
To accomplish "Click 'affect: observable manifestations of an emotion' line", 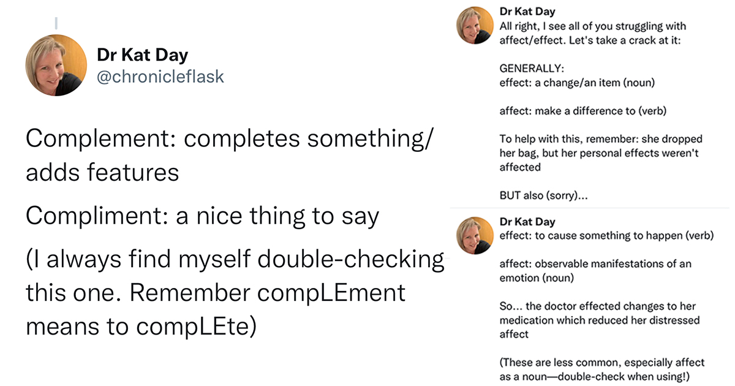I will coord(595,270).
